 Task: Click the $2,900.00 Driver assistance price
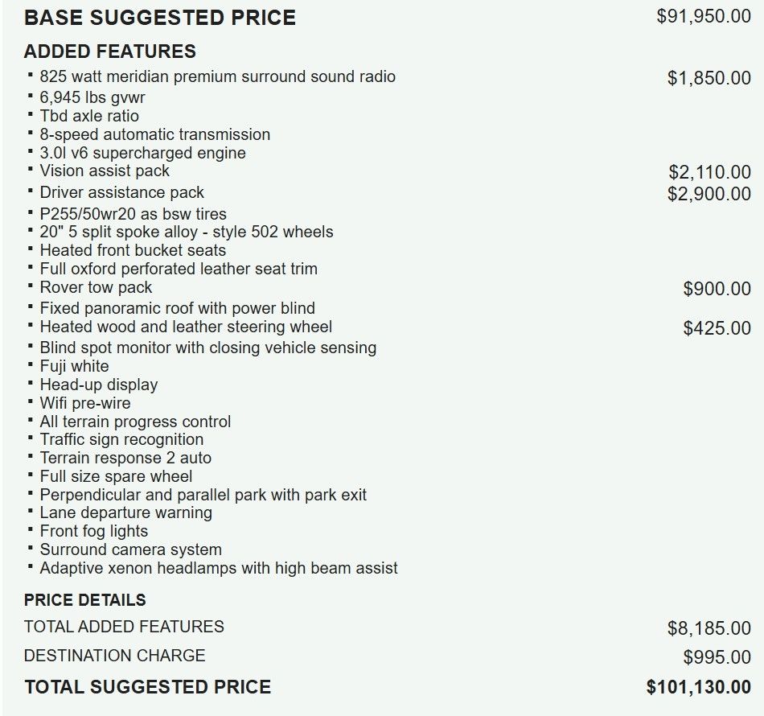[709, 194]
